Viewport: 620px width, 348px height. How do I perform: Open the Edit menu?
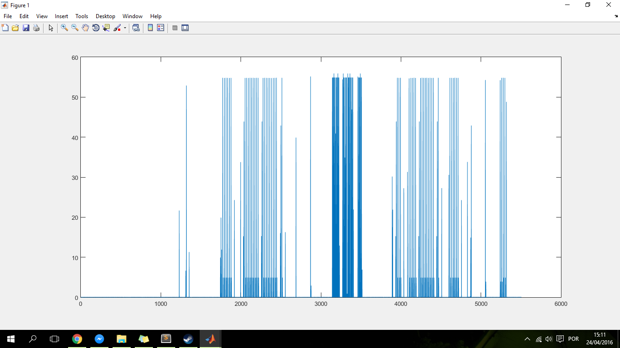point(24,16)
